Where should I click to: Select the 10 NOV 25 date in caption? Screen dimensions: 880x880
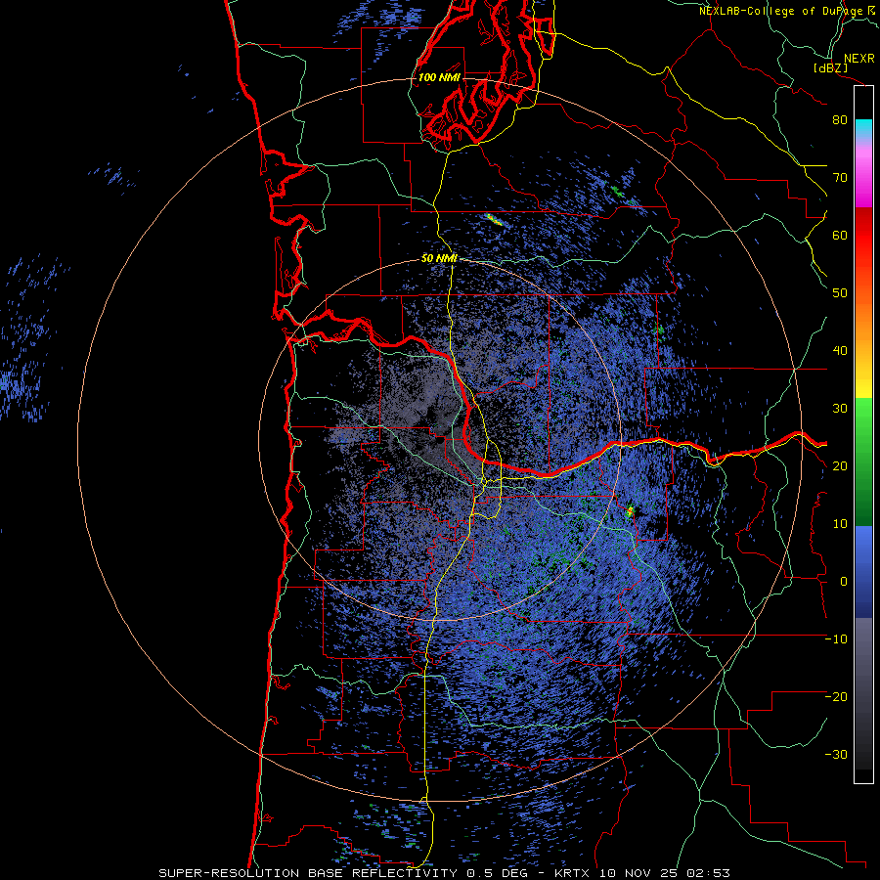pos(637,873)
